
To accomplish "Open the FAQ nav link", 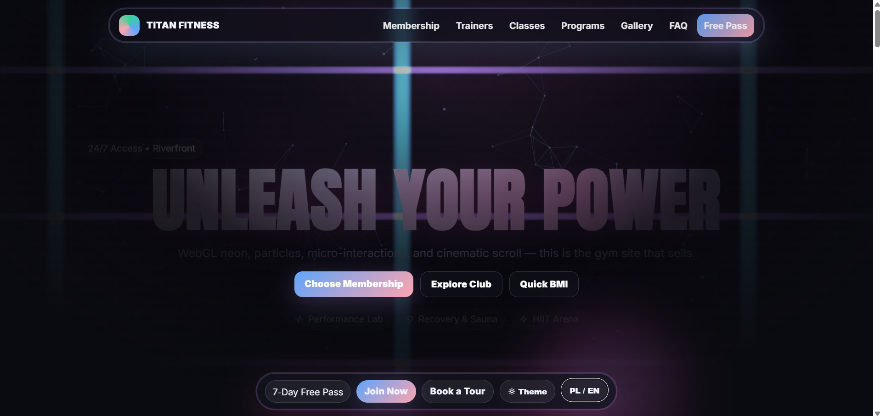I will 678,26.
